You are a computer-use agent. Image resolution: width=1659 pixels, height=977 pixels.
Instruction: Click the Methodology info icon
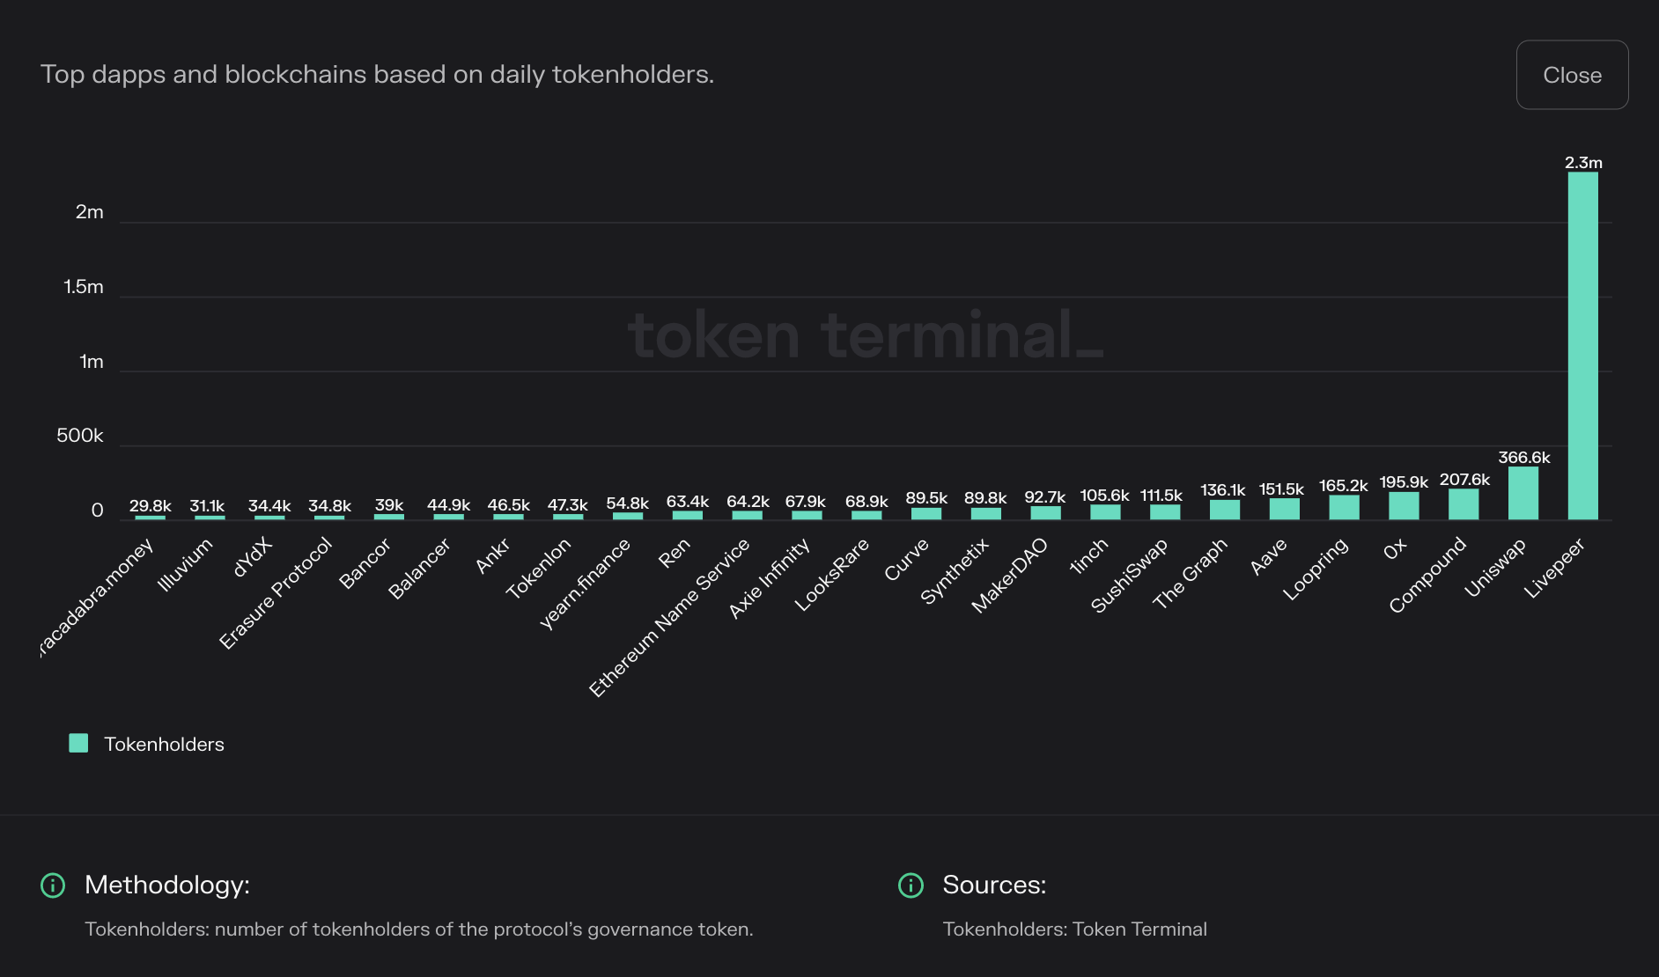[x=53, y=885]
